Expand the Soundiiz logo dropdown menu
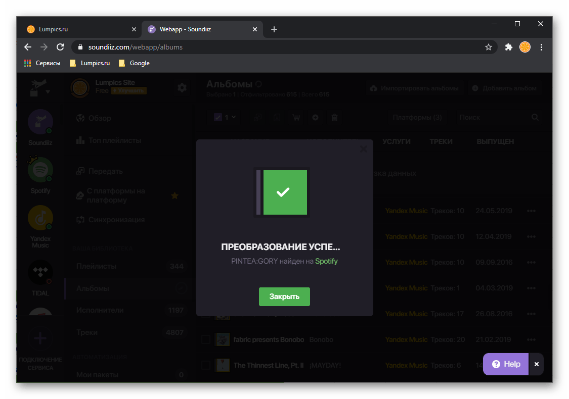This screenshot has height=399, width=569. pos(40,88)
